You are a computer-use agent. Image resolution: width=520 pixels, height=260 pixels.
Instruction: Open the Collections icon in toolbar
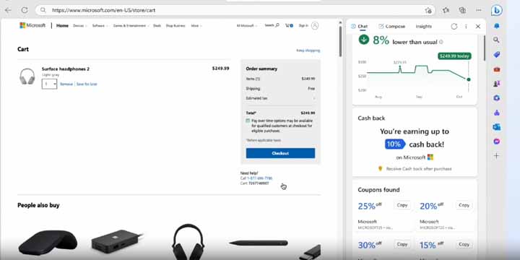pyautogui.click(x=462, y=10)
